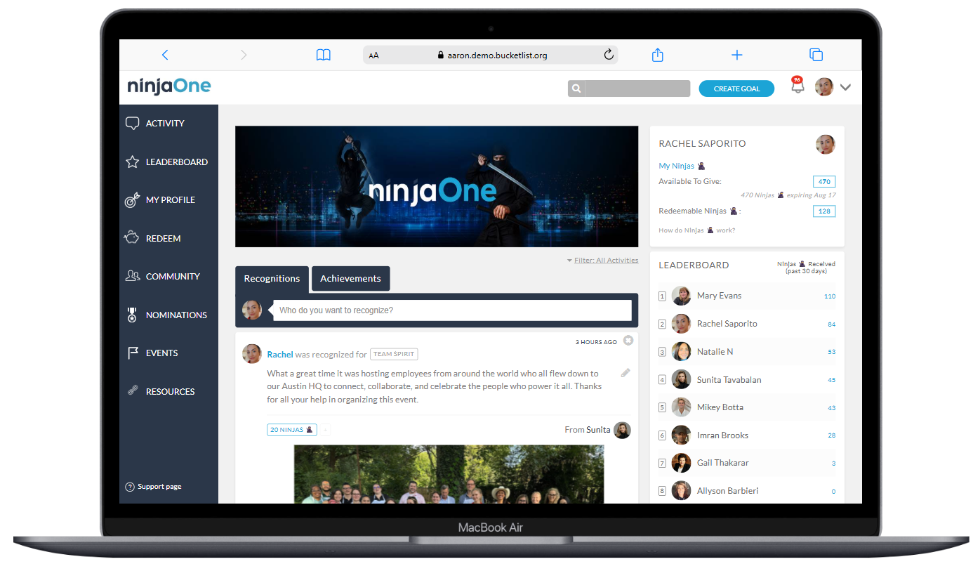This screenshot has width=973, height=571.
Task: Open RESOURCES in the sidebar
Action: 160,392
